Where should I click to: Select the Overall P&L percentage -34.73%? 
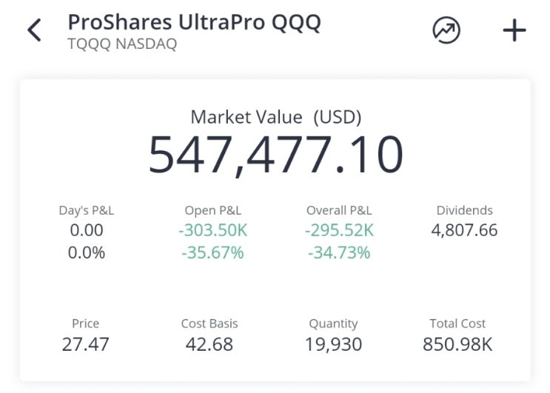point(338,252)
